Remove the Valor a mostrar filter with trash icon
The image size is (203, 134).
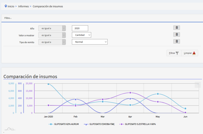coord(177,35)
